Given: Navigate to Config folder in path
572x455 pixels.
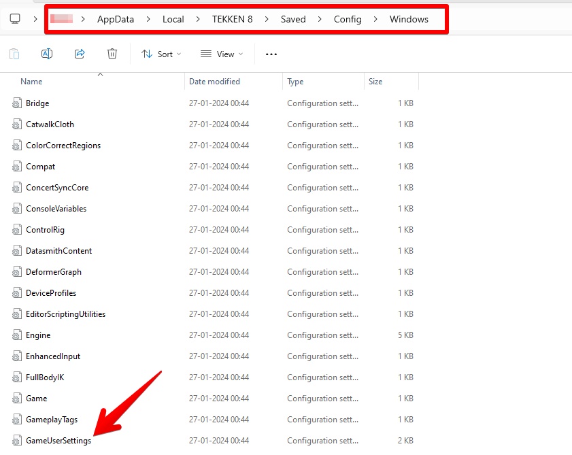Looking at the screenshot, I should pos(348,19).
